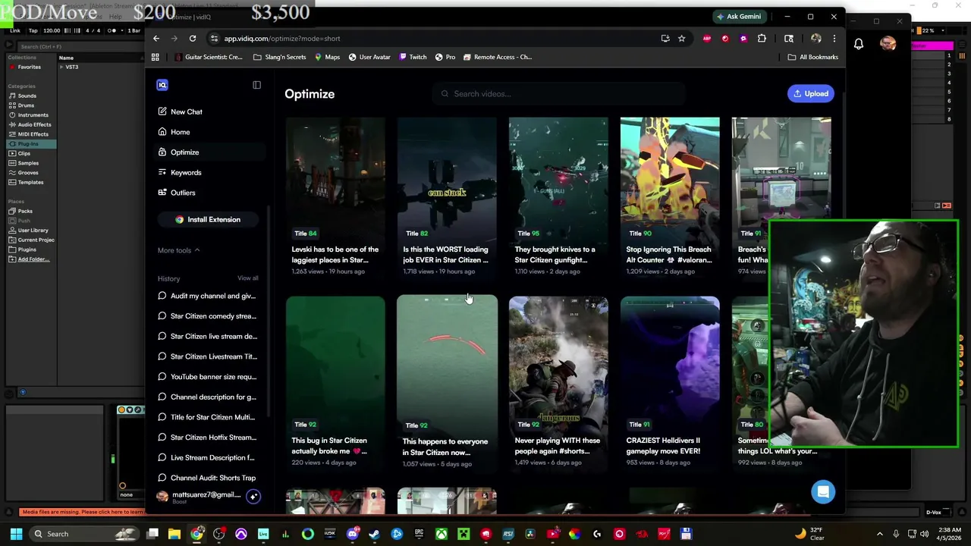Click the Install Extension button
Viewport: 971px width, 546px height.
208,219
